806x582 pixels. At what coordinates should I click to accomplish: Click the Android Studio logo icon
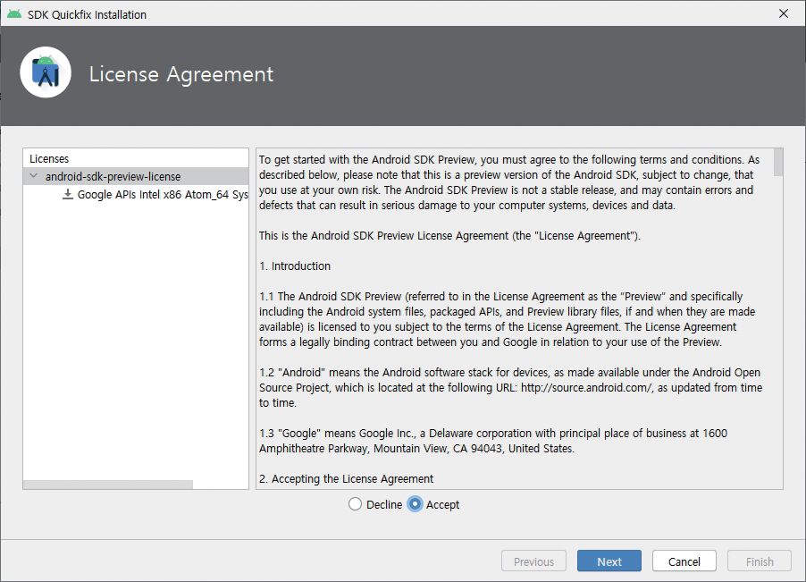[x=46, y=72]
